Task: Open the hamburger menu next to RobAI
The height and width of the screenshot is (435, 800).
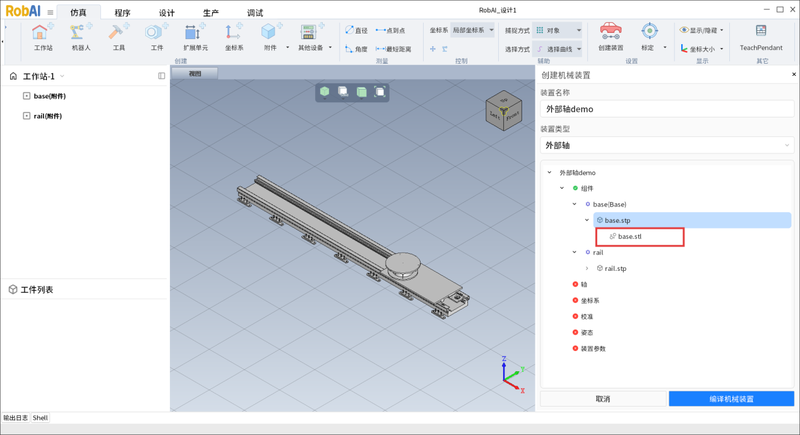Action: pyautogui.click(x=51, y=12)
